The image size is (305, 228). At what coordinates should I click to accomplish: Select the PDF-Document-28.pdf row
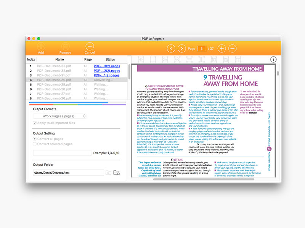click(77, 89)
